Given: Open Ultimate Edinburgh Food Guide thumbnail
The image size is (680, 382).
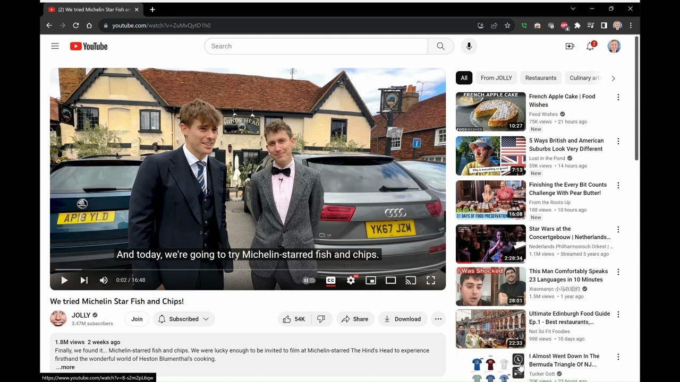Looking at the screenshot, I should click(491, 329).
